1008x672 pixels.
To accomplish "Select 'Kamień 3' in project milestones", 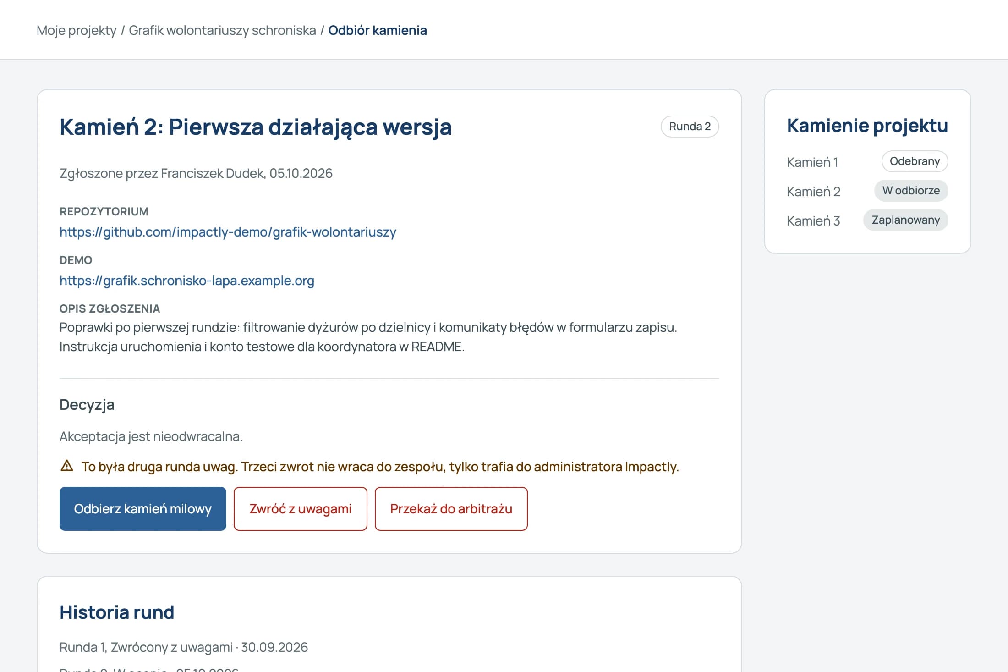I will [813, 220].
